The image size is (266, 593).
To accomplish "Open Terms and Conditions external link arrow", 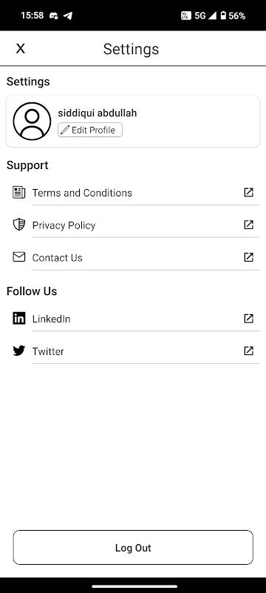I will coord(249,192).
